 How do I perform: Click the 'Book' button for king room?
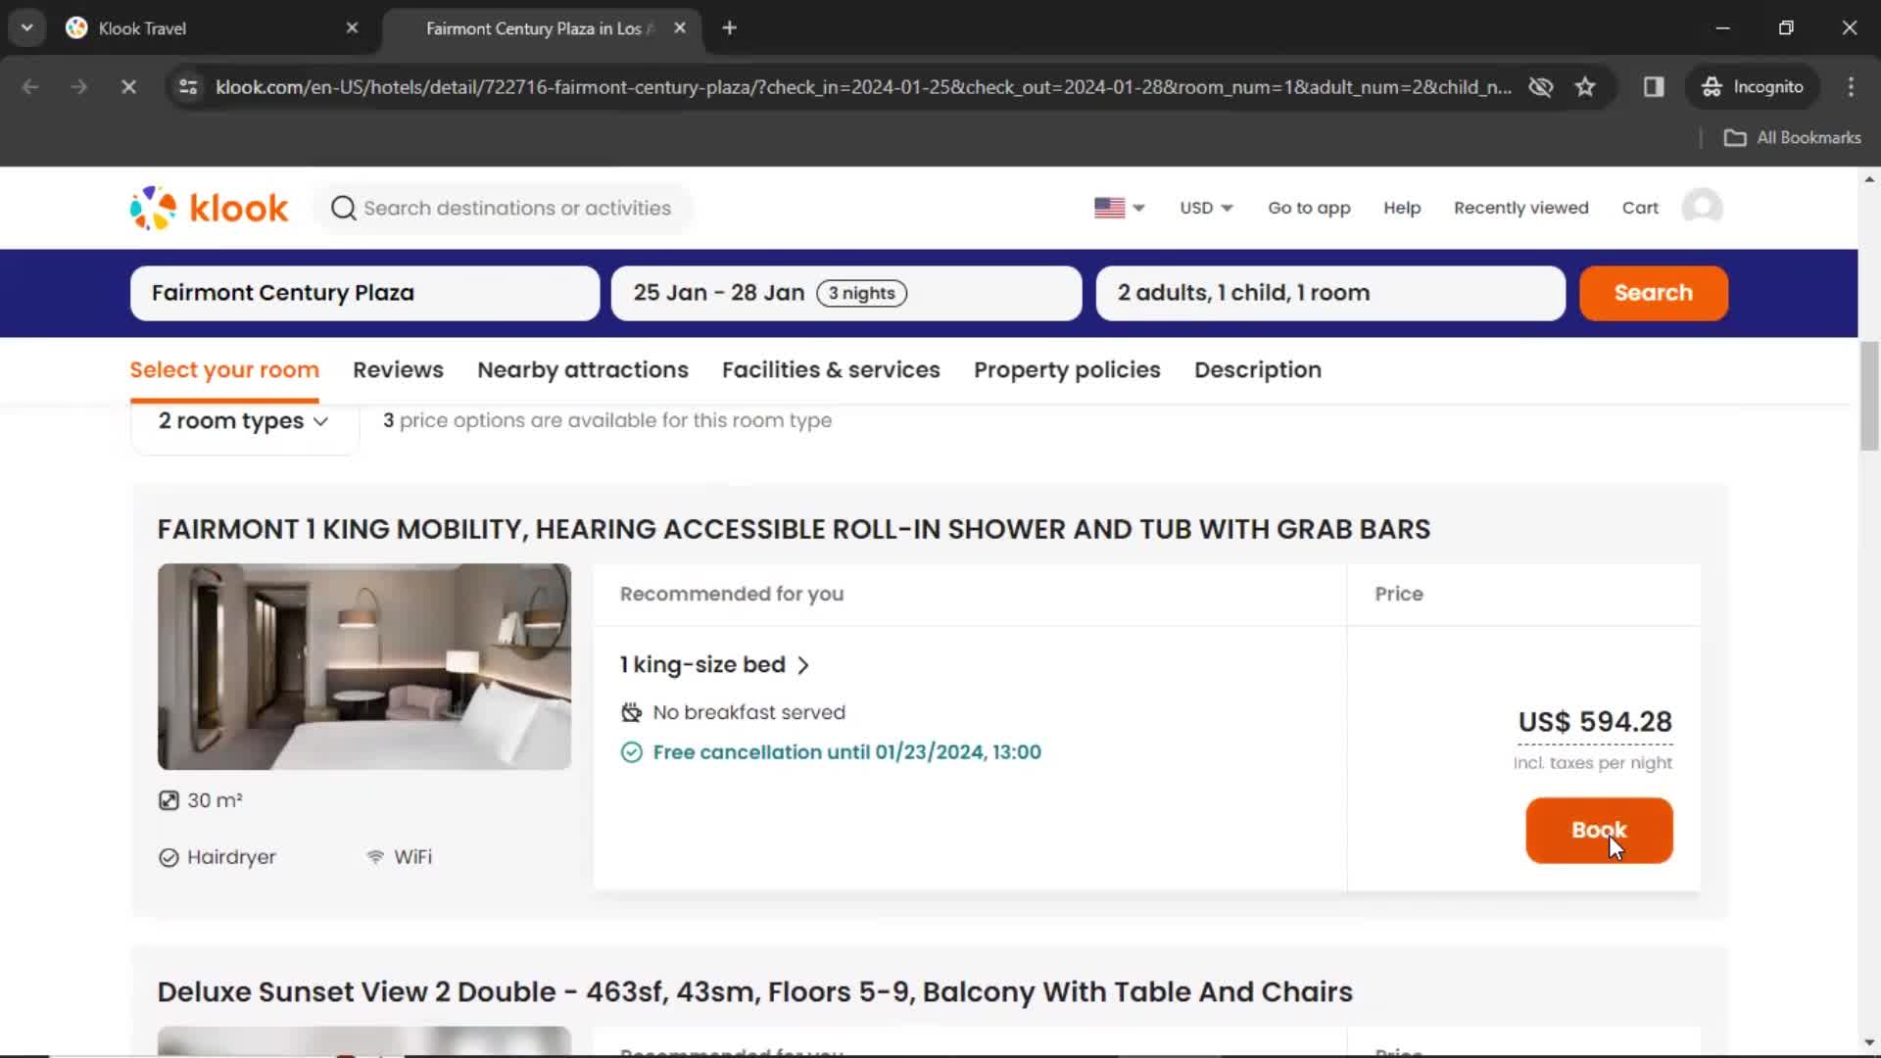tap(1598, 830)
